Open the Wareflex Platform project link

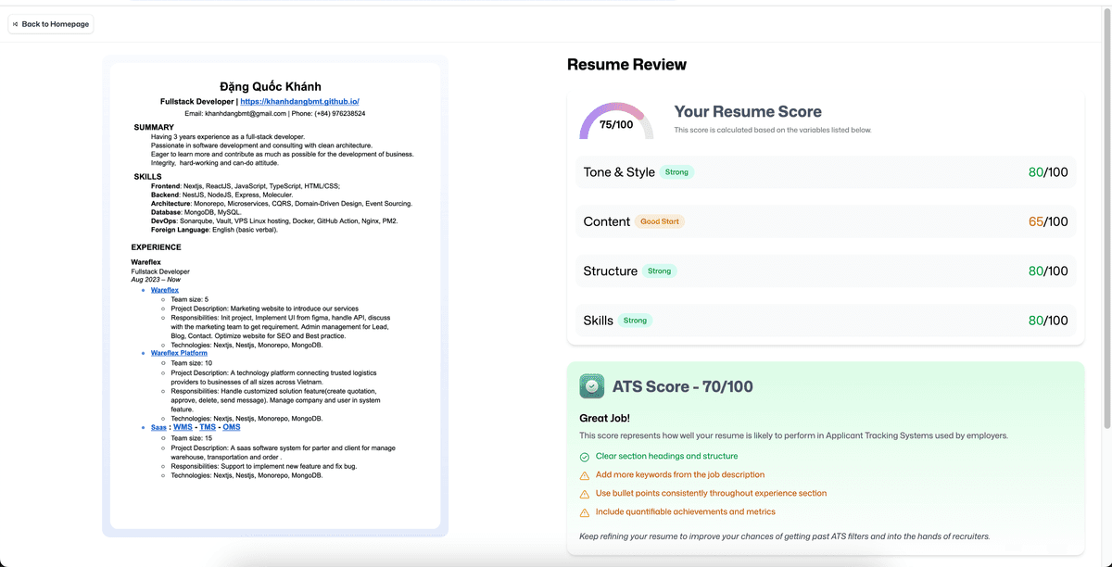[x=179, y=353]
